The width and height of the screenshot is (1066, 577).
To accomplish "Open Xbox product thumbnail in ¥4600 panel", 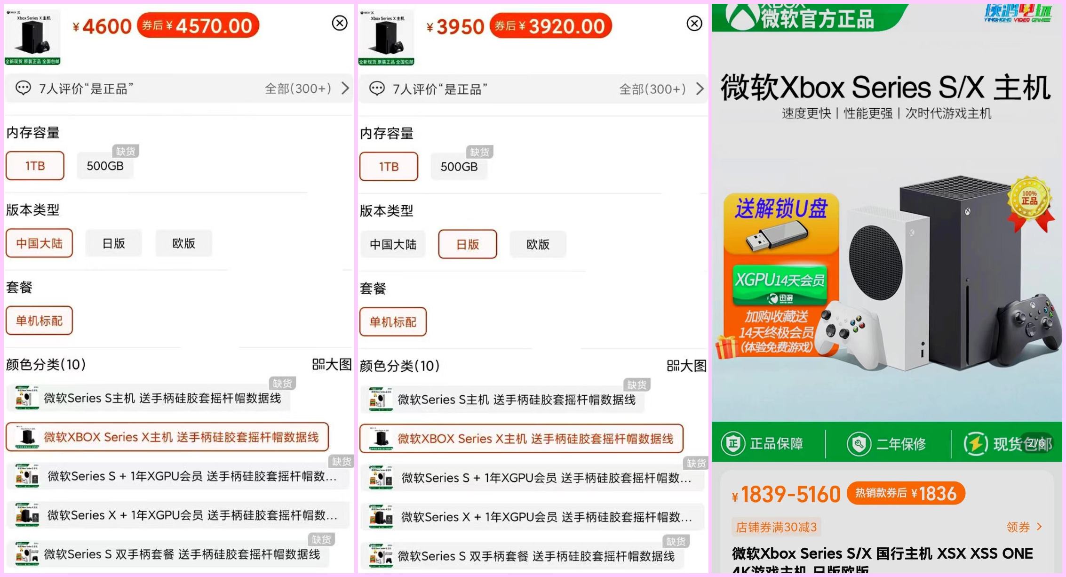I will click(x=32, y=37).
